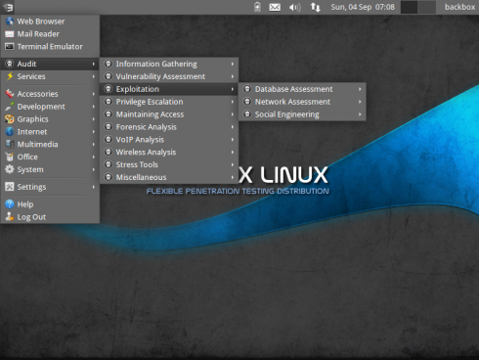Click the Information Gathering skull icon

109,64
